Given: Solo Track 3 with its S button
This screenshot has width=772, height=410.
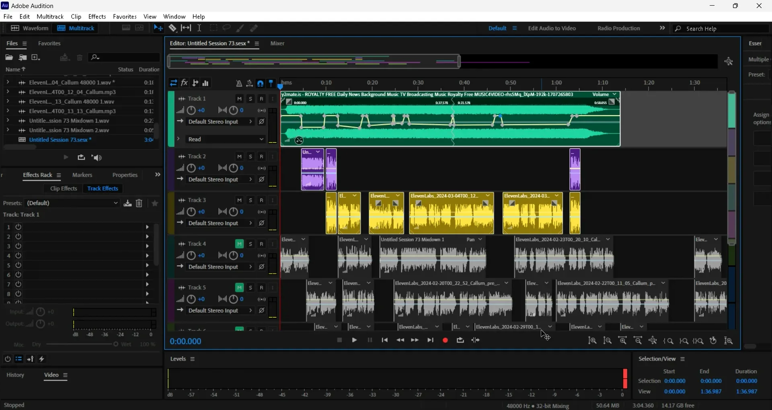Looking at the screenshot, I should click(250, 200).
